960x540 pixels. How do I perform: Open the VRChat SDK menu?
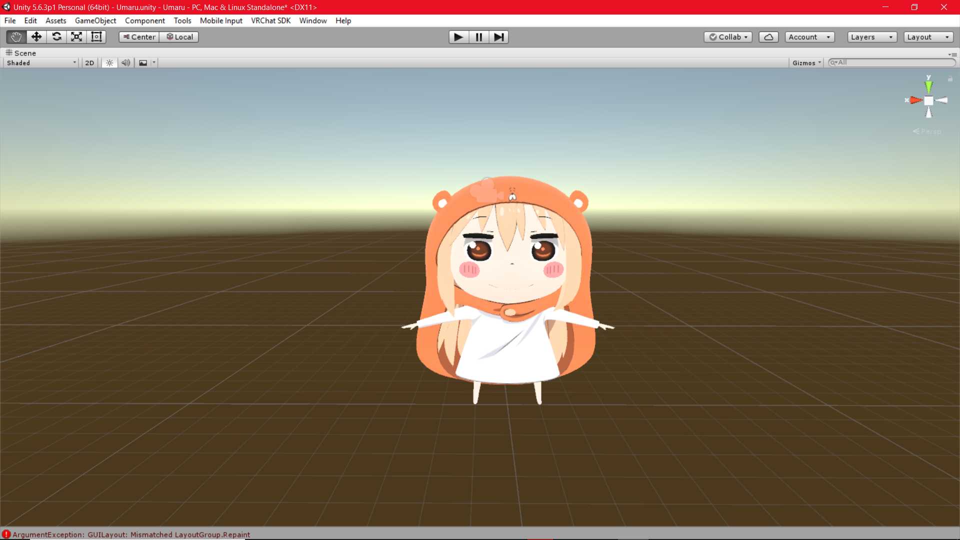coord(270,20)
